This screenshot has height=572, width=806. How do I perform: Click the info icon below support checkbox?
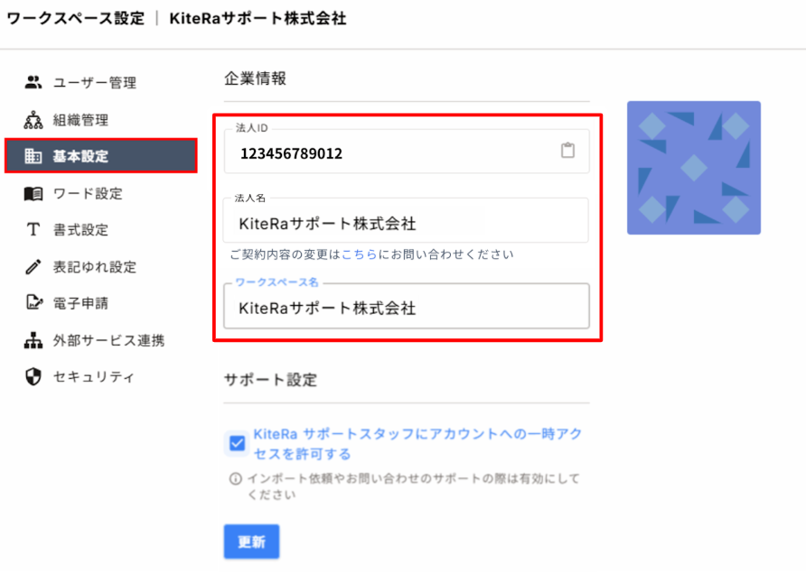coord(236,479)
